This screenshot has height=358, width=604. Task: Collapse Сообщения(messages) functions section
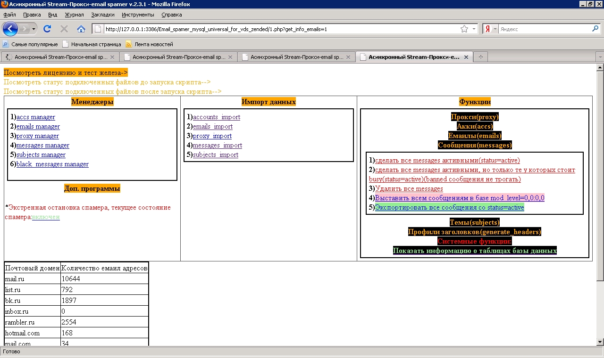point(475,145)
